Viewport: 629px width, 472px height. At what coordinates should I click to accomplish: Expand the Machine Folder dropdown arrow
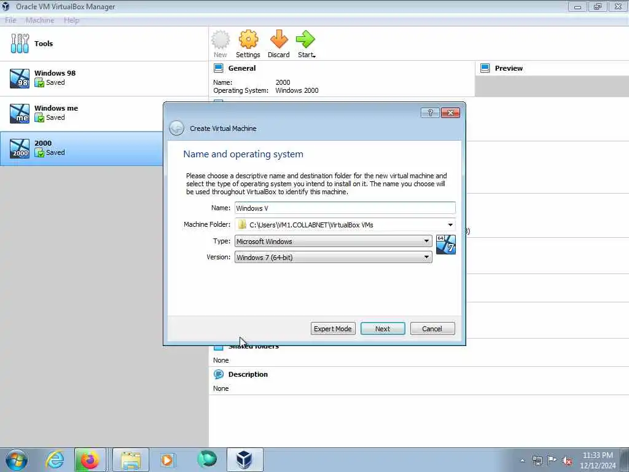450,225
